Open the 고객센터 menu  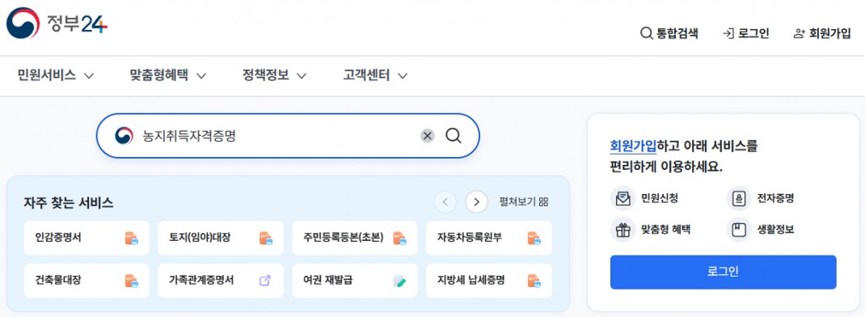tap(375, 75)
